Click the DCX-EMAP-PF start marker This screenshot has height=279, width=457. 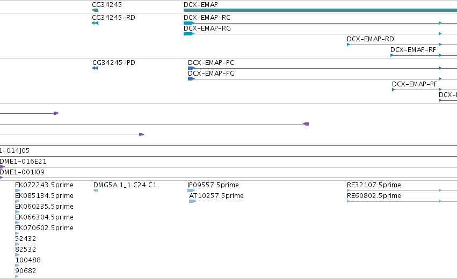394,90
